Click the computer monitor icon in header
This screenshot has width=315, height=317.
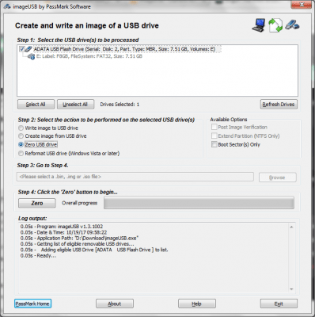click(259, 25)
